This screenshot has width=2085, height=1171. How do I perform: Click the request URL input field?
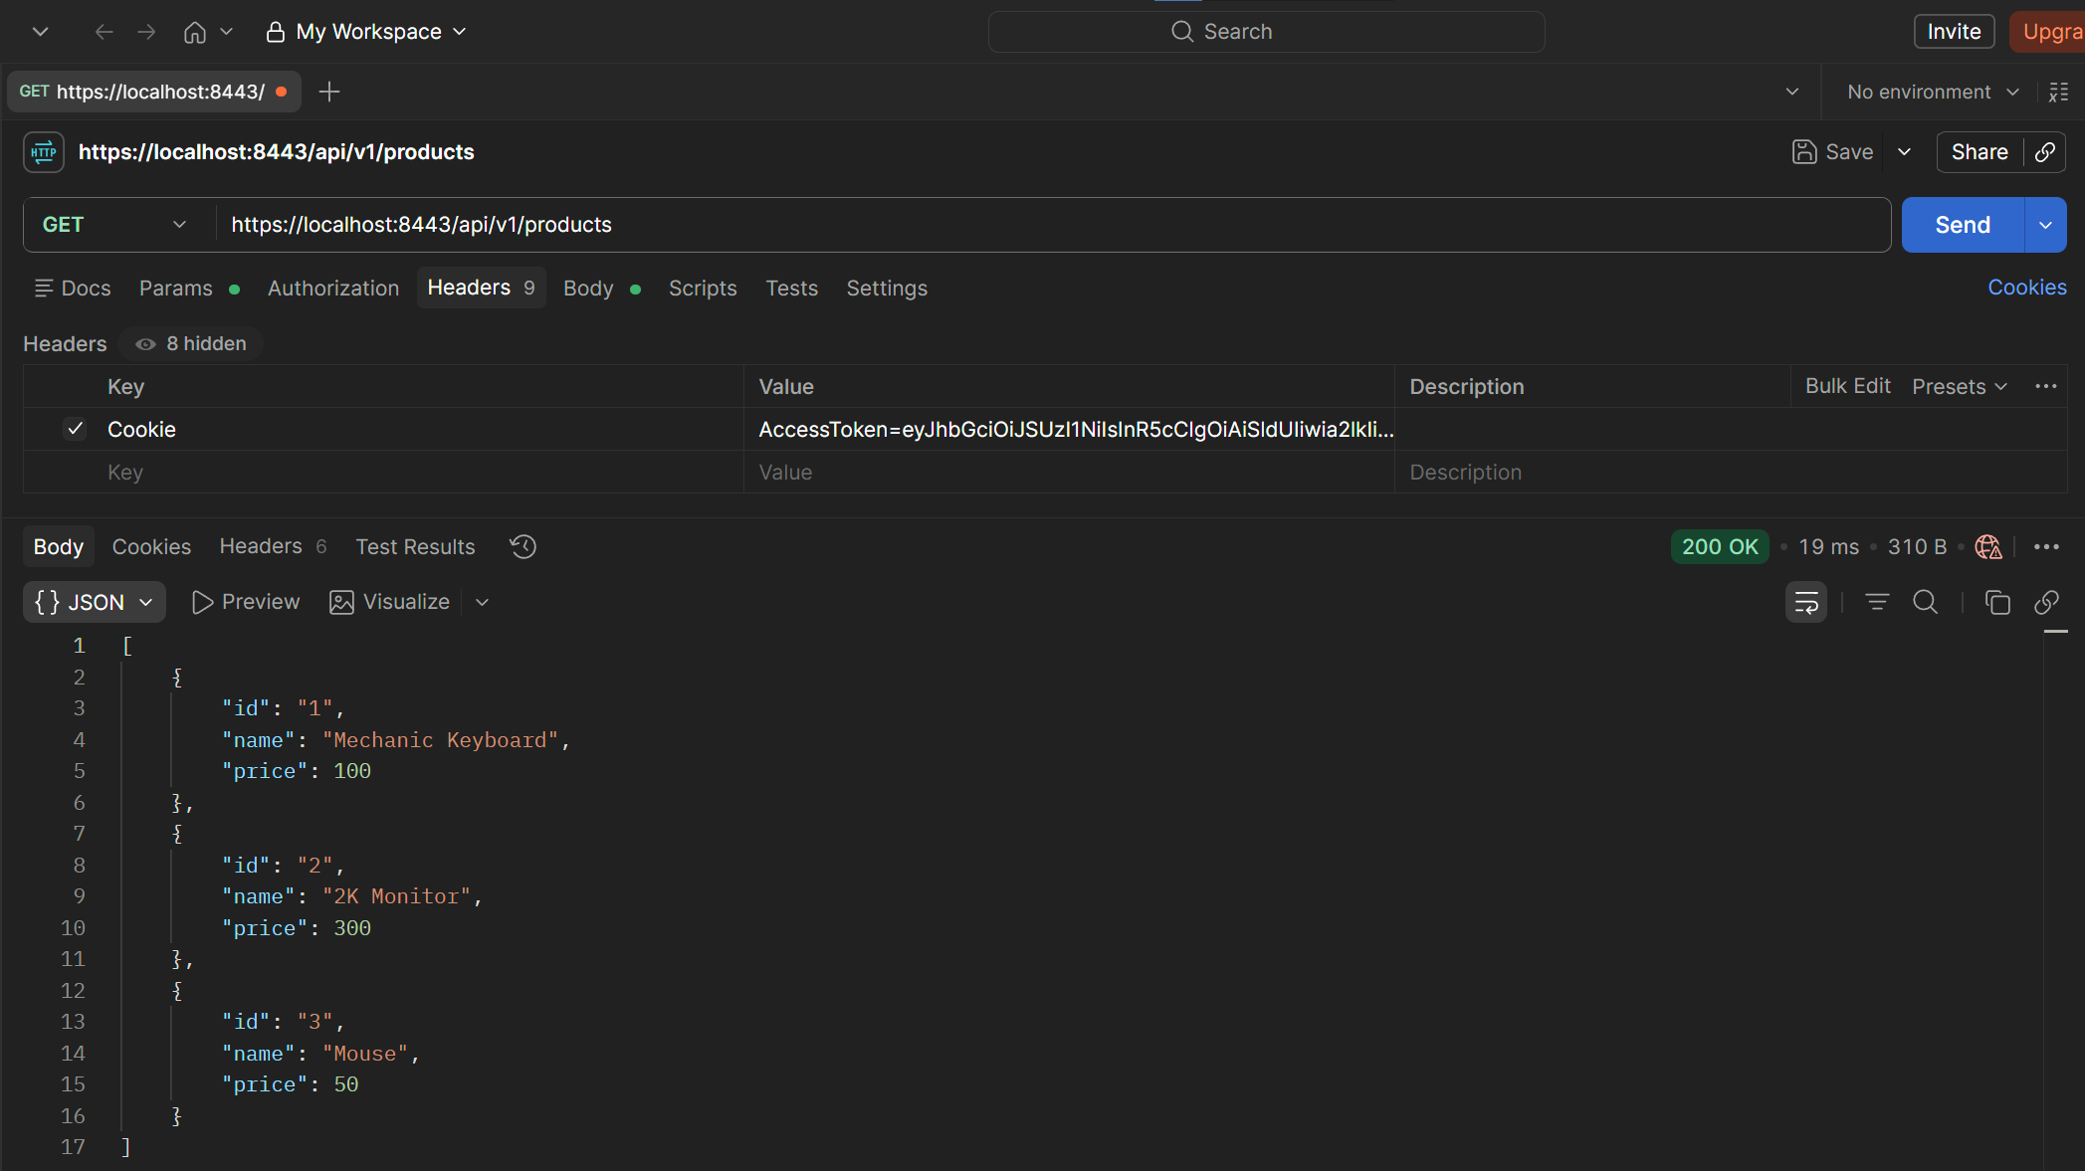coord(1053,225)
